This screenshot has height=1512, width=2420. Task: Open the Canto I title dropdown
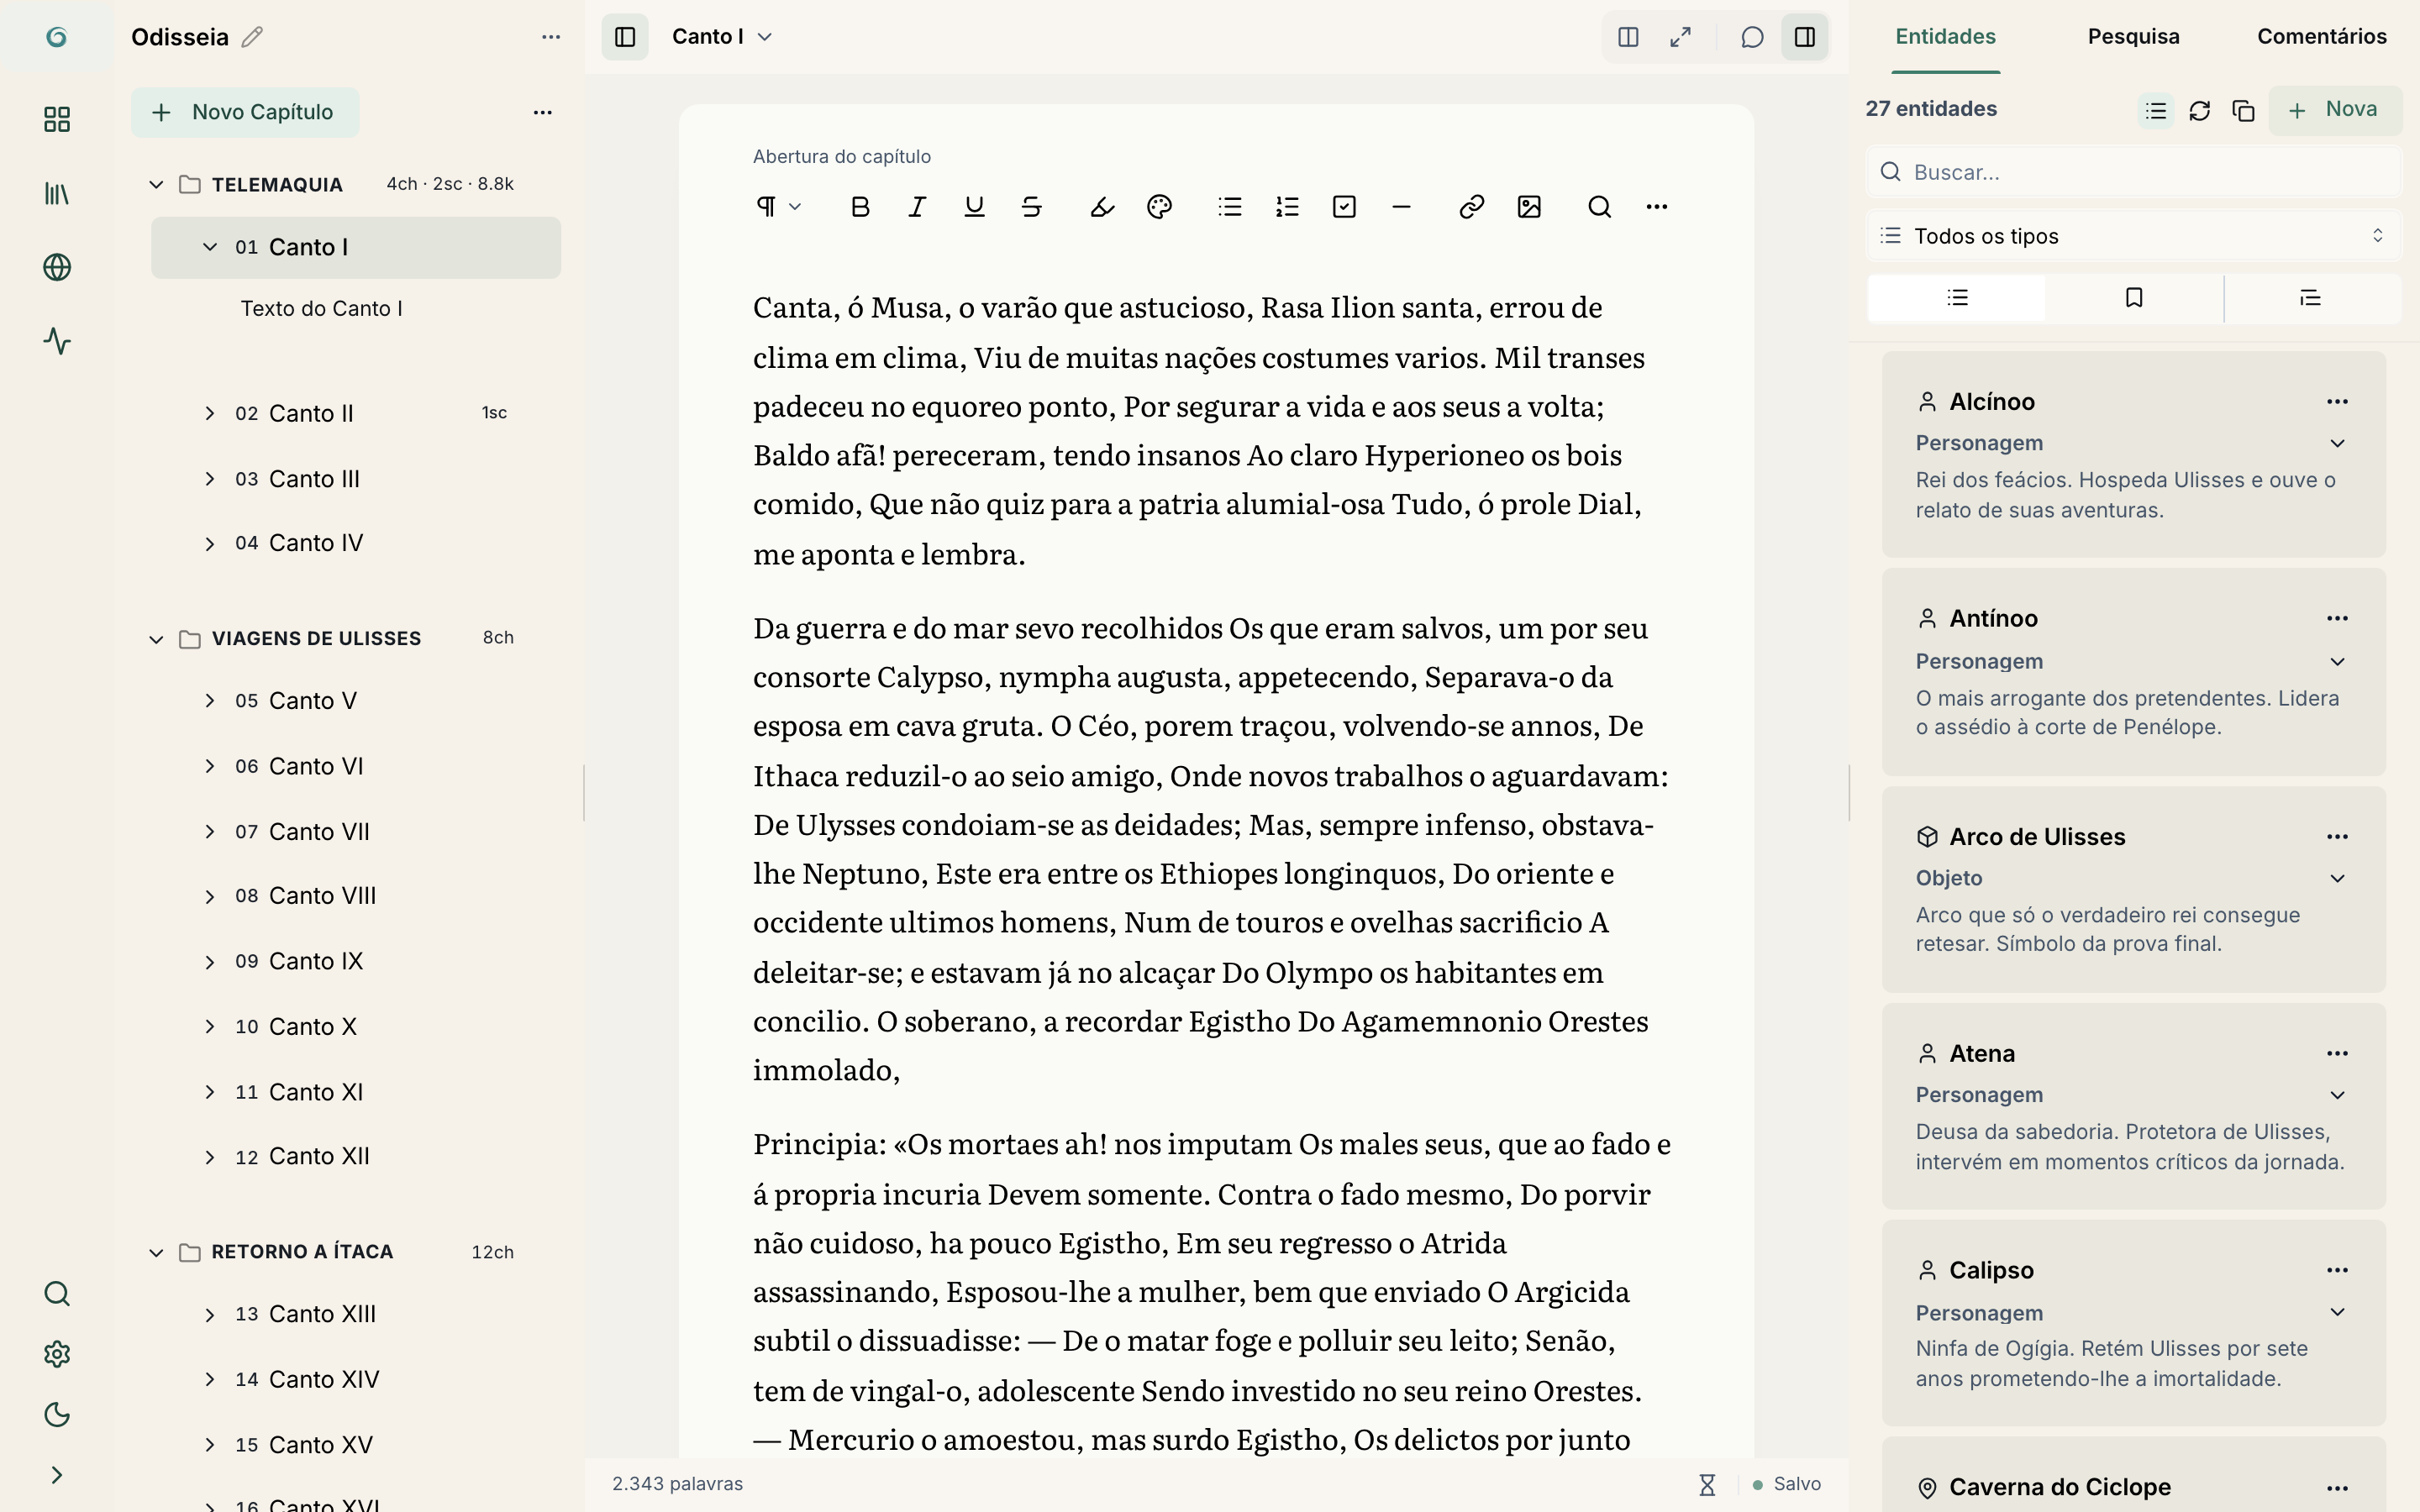[722, 37]
